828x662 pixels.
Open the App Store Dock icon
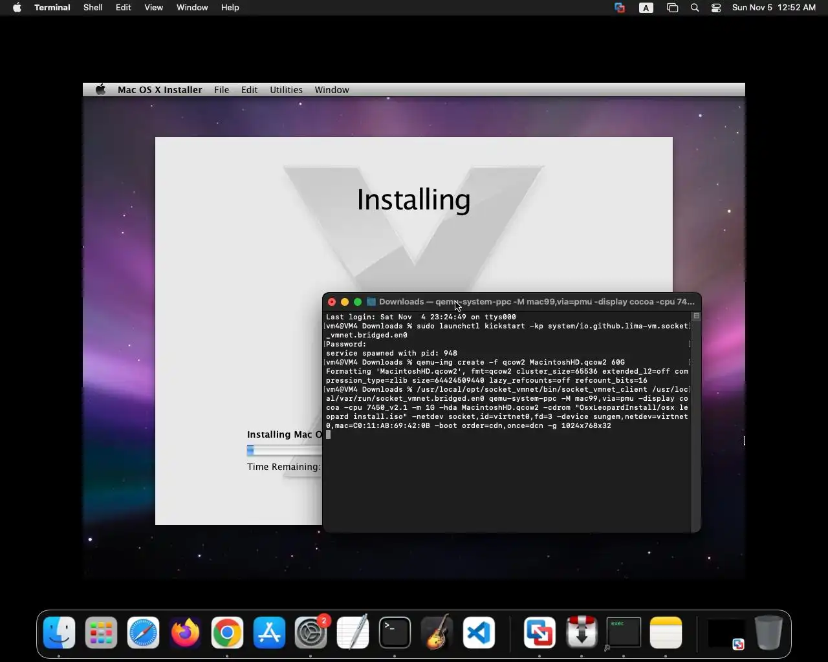269,632
